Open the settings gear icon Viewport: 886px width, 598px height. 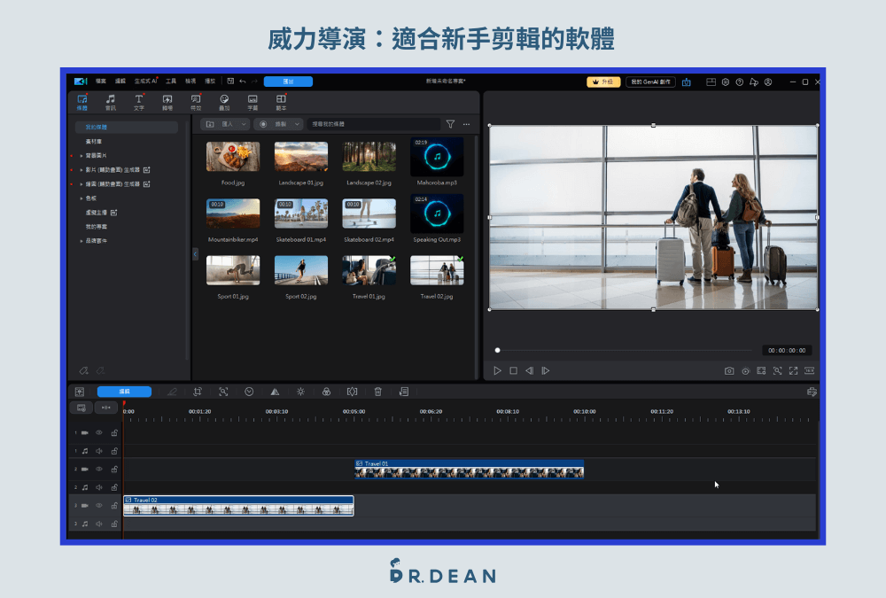point(726,82)
